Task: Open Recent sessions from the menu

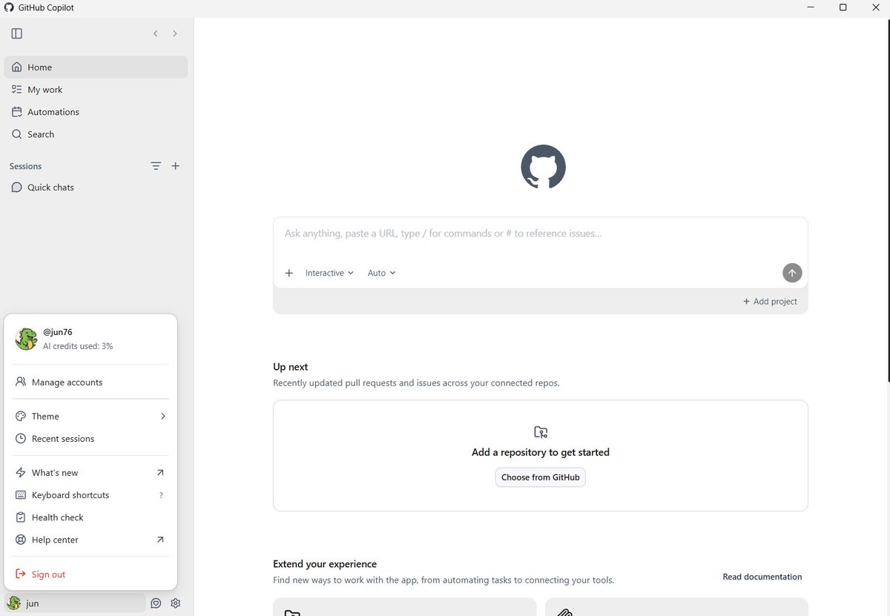Action: point(90,439)
